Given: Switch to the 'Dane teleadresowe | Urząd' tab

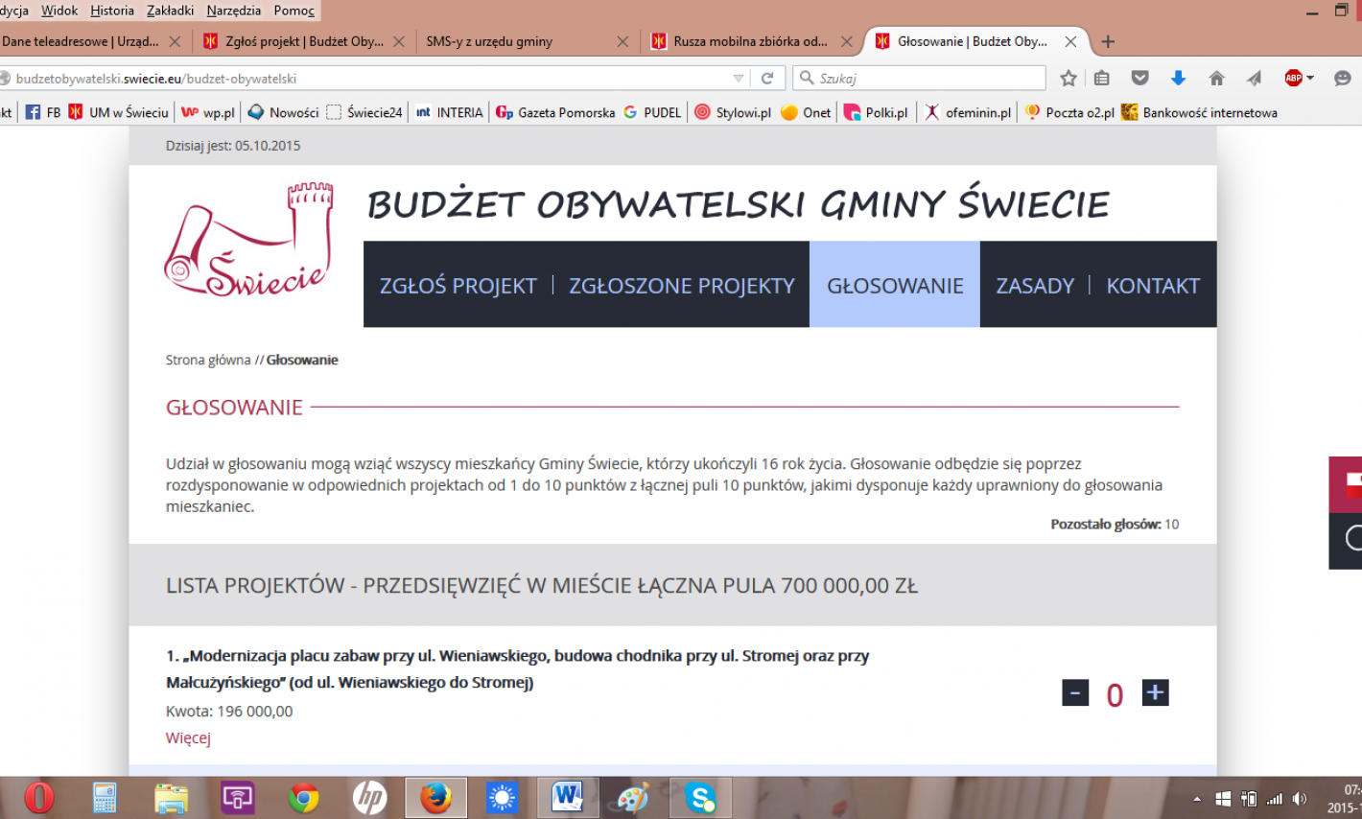Looking at the screenshot, I should click(91, 41).
